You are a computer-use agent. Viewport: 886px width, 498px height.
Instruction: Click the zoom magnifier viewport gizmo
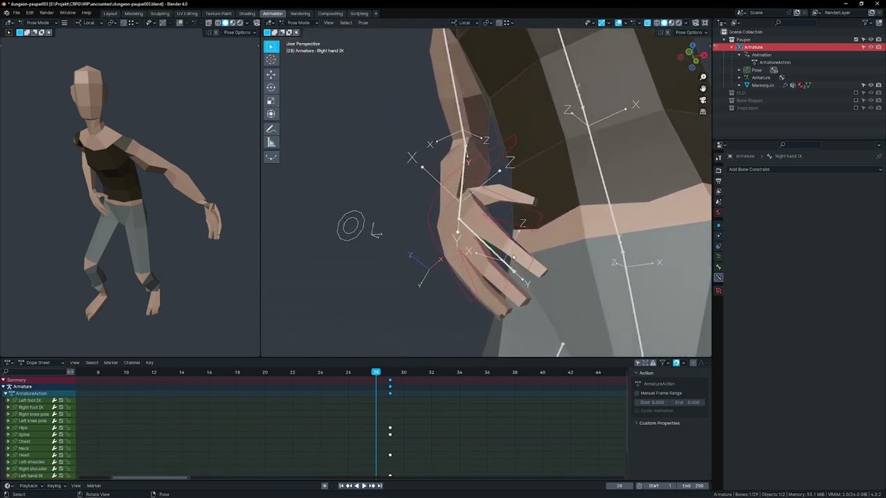click(x=703, y=77)
